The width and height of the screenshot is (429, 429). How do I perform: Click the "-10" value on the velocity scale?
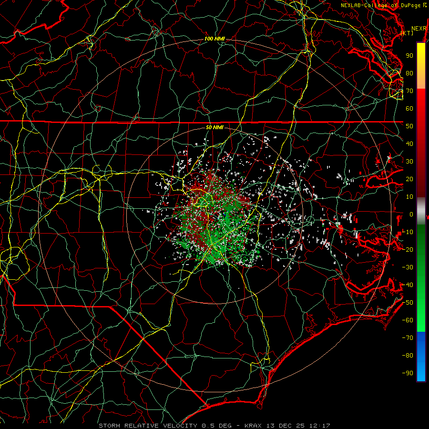(x=408, y=232)
